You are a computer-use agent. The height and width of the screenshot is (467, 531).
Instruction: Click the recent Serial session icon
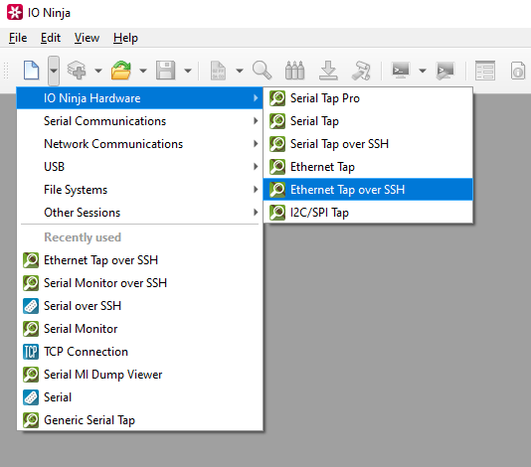point(31,397)
